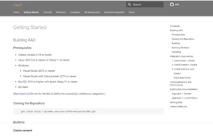Screen dimensions: 213x136
Task: Go to the Examples tab
Action: (x=75, y=12)
